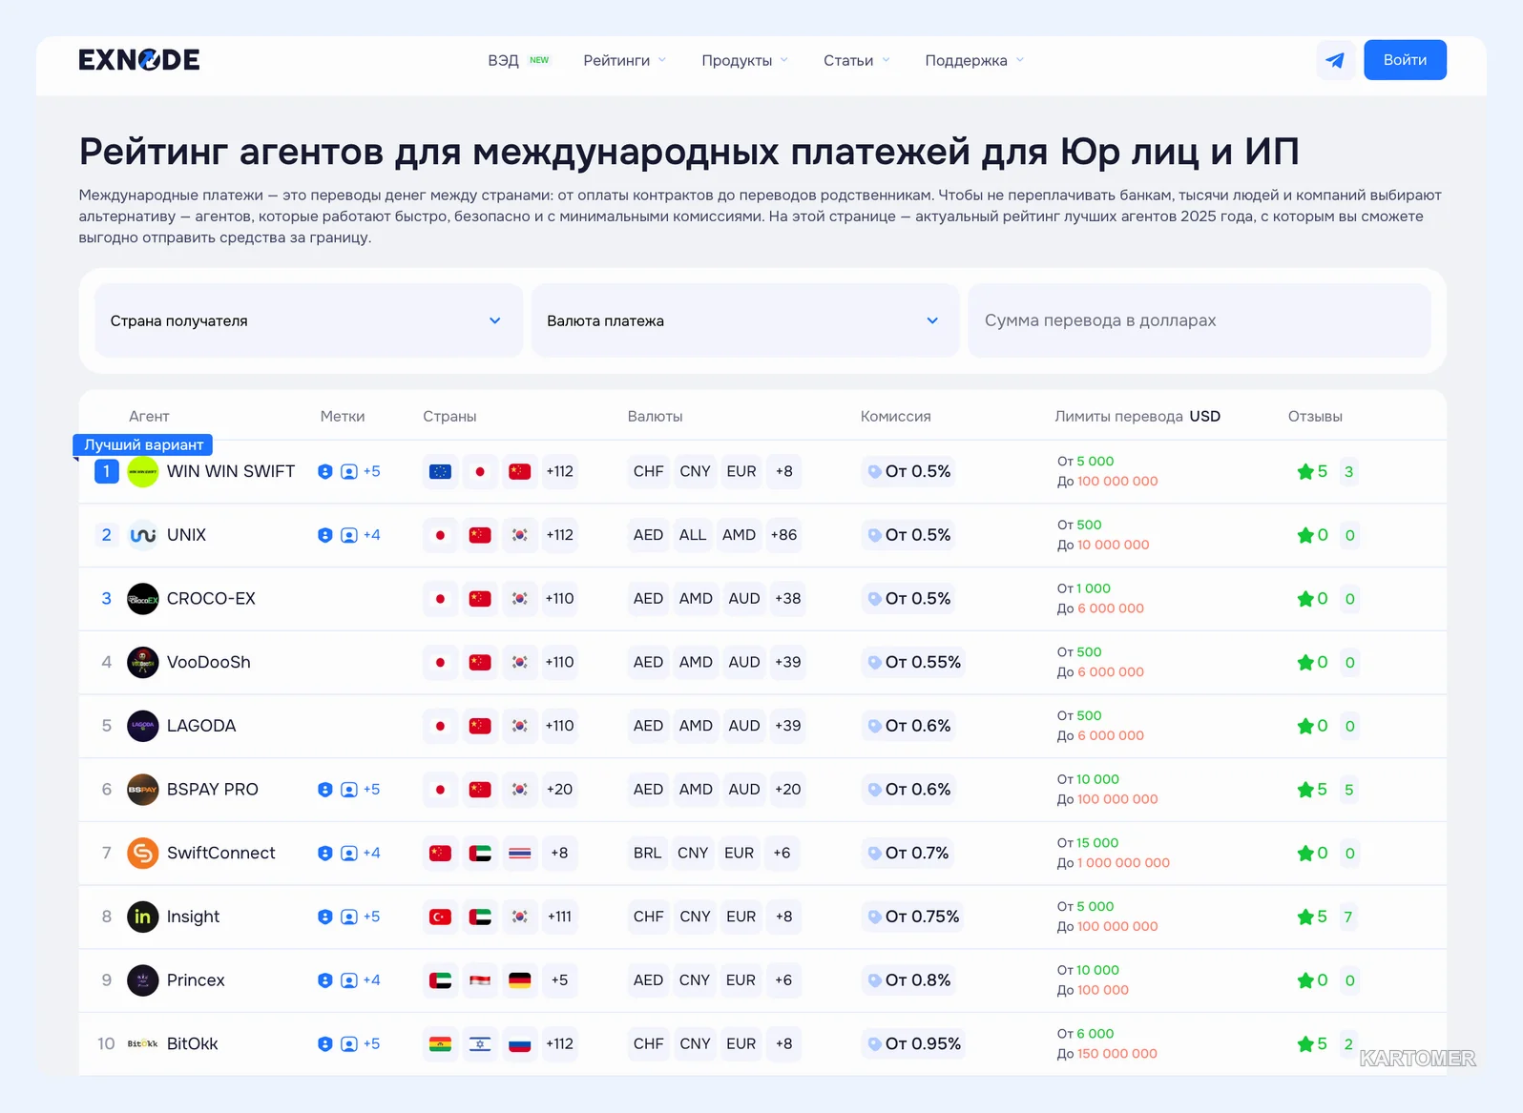Click the EXNODE logo

pyautogui.click(x=139, y=60)
